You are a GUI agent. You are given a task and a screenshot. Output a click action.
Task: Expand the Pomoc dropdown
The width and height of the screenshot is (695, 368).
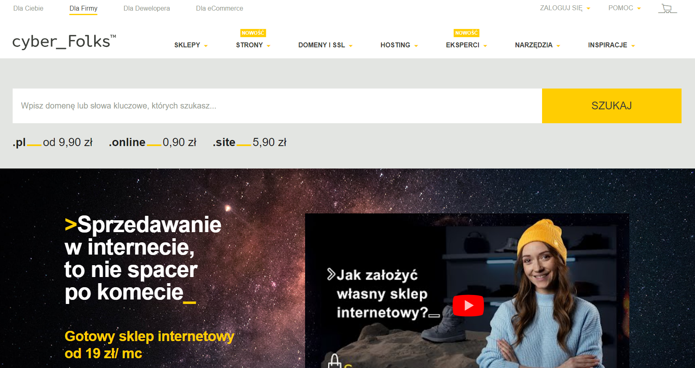coord(624,8)
